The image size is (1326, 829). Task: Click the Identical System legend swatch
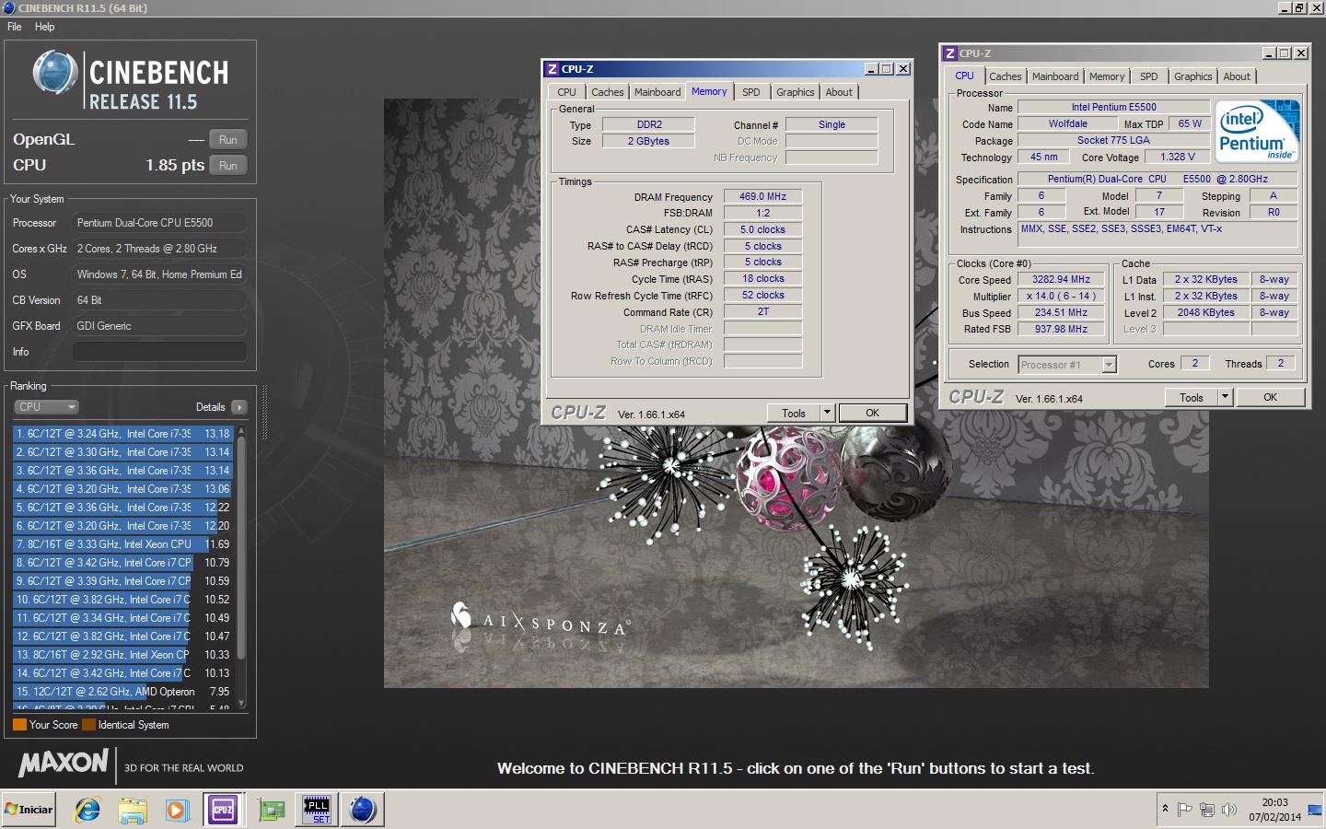click(x=88, y=725)
